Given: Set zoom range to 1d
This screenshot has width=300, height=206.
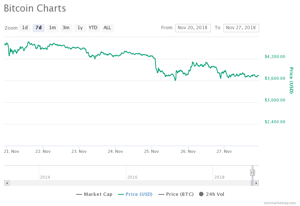Looking at the screenshot, I should [x=25, y=28].
